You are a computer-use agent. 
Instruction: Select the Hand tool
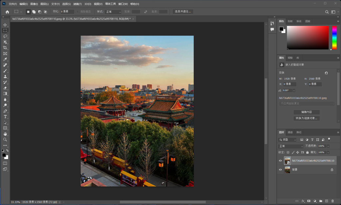[x=5, y=134]
